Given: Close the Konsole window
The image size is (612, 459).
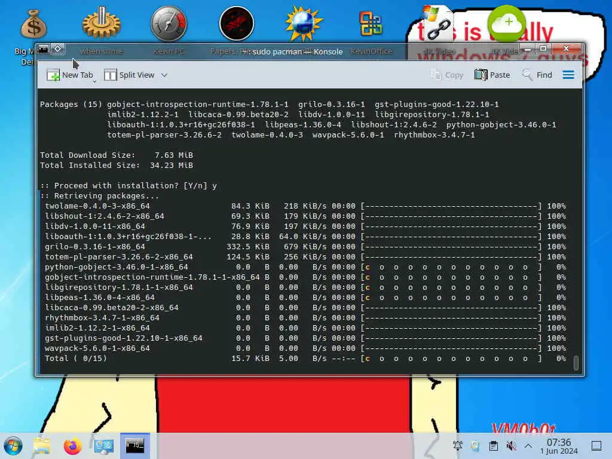Looking at the screenshot, I should tap(567, 49).
